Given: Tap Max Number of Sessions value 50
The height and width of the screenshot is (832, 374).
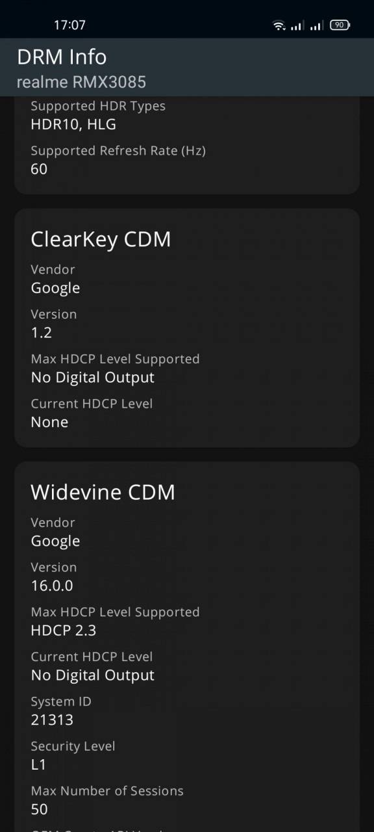Looking at the screenshot, I should point(39,810).
